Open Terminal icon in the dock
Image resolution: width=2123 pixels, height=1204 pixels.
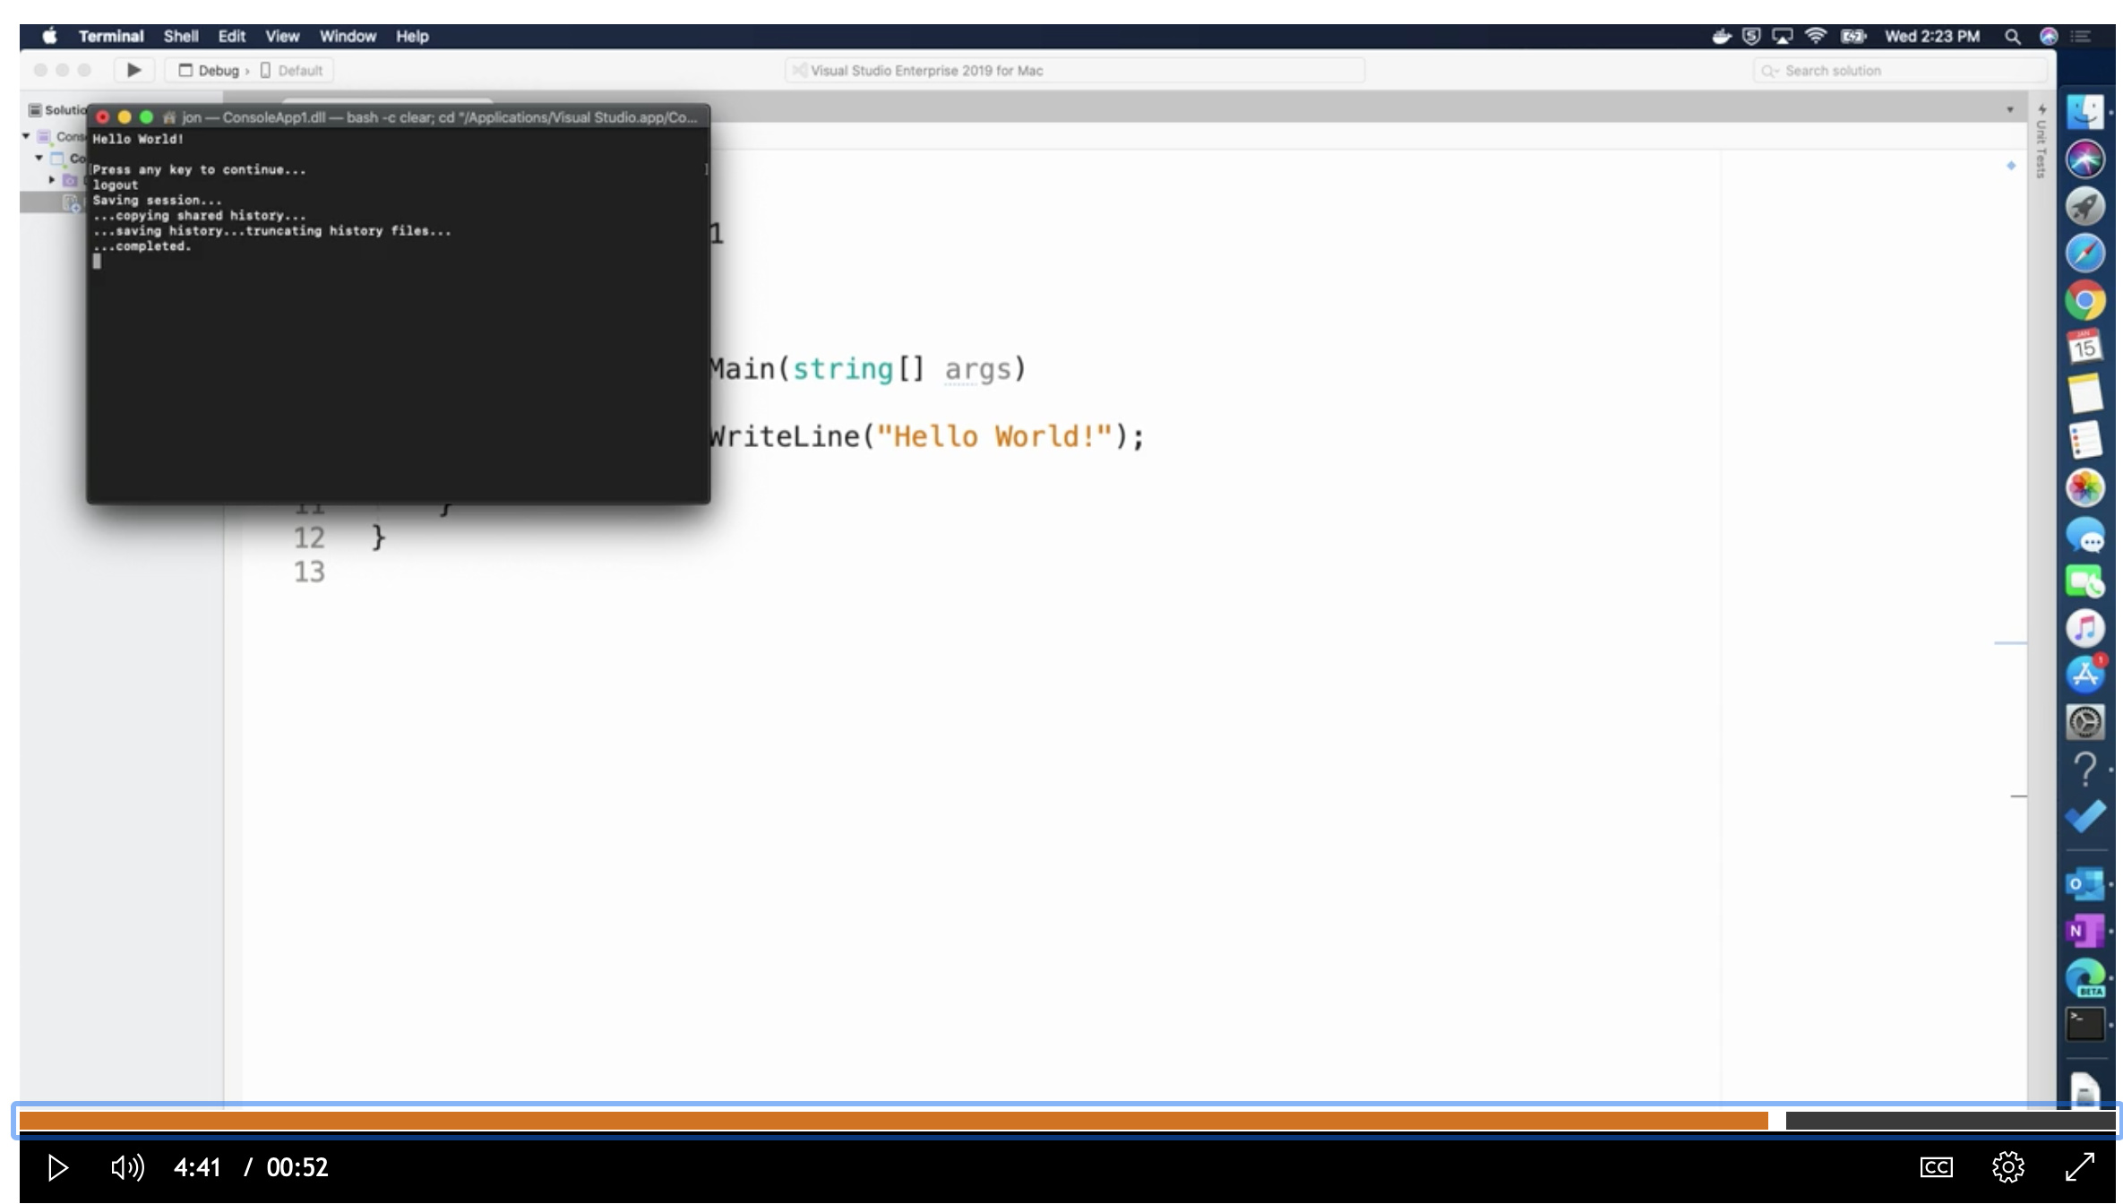(2084, 1025)
